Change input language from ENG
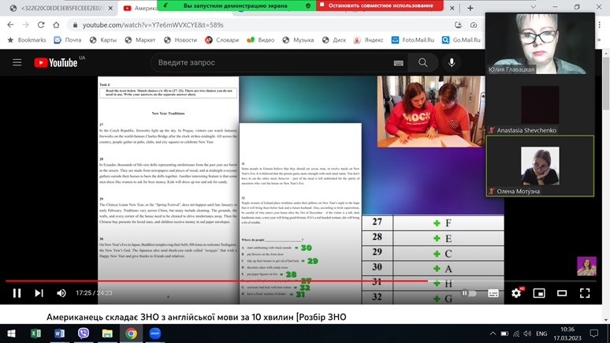This screenshot has width=610, height=343. (541, 334)
